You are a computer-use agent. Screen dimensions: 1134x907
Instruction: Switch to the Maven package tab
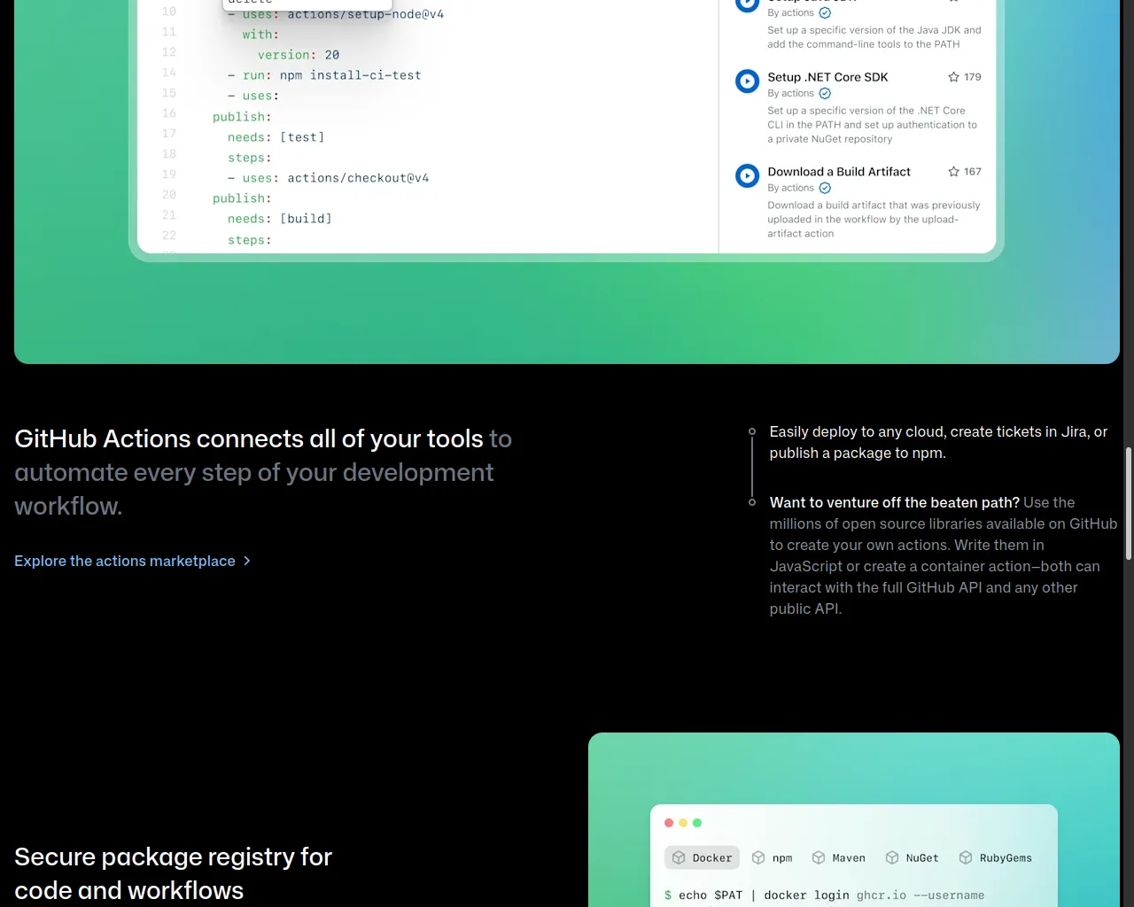(838, 858)
